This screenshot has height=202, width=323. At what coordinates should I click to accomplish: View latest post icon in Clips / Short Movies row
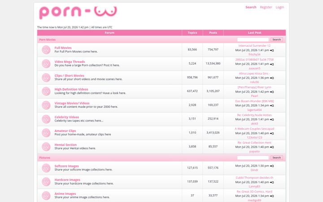272,78
